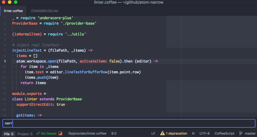Click injectLineText function name on line 7
Image resolution: width=257 pixels, height=137 pixels.
27,50
